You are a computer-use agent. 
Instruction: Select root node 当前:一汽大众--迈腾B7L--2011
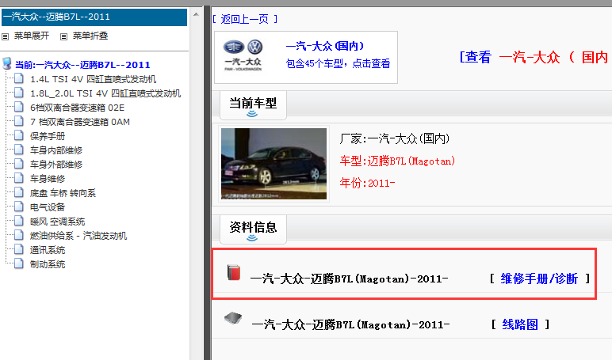tap(82, 65)
